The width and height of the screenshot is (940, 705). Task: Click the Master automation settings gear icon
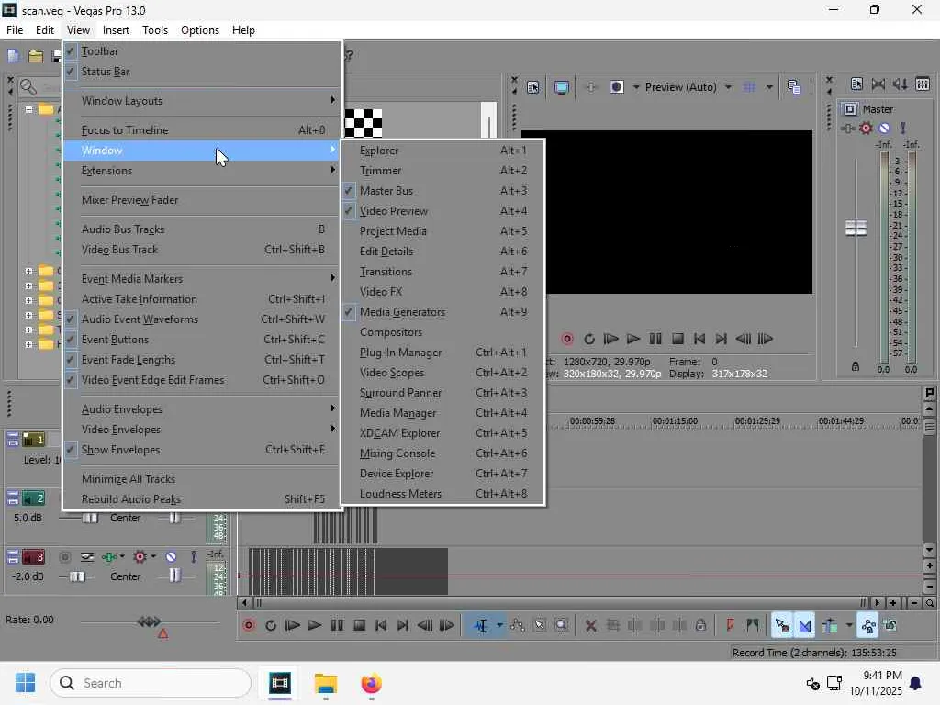point(866,128)
